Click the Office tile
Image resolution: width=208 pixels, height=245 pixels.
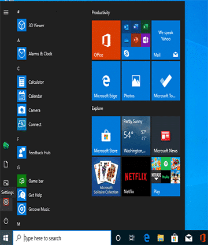pos(106,40)
